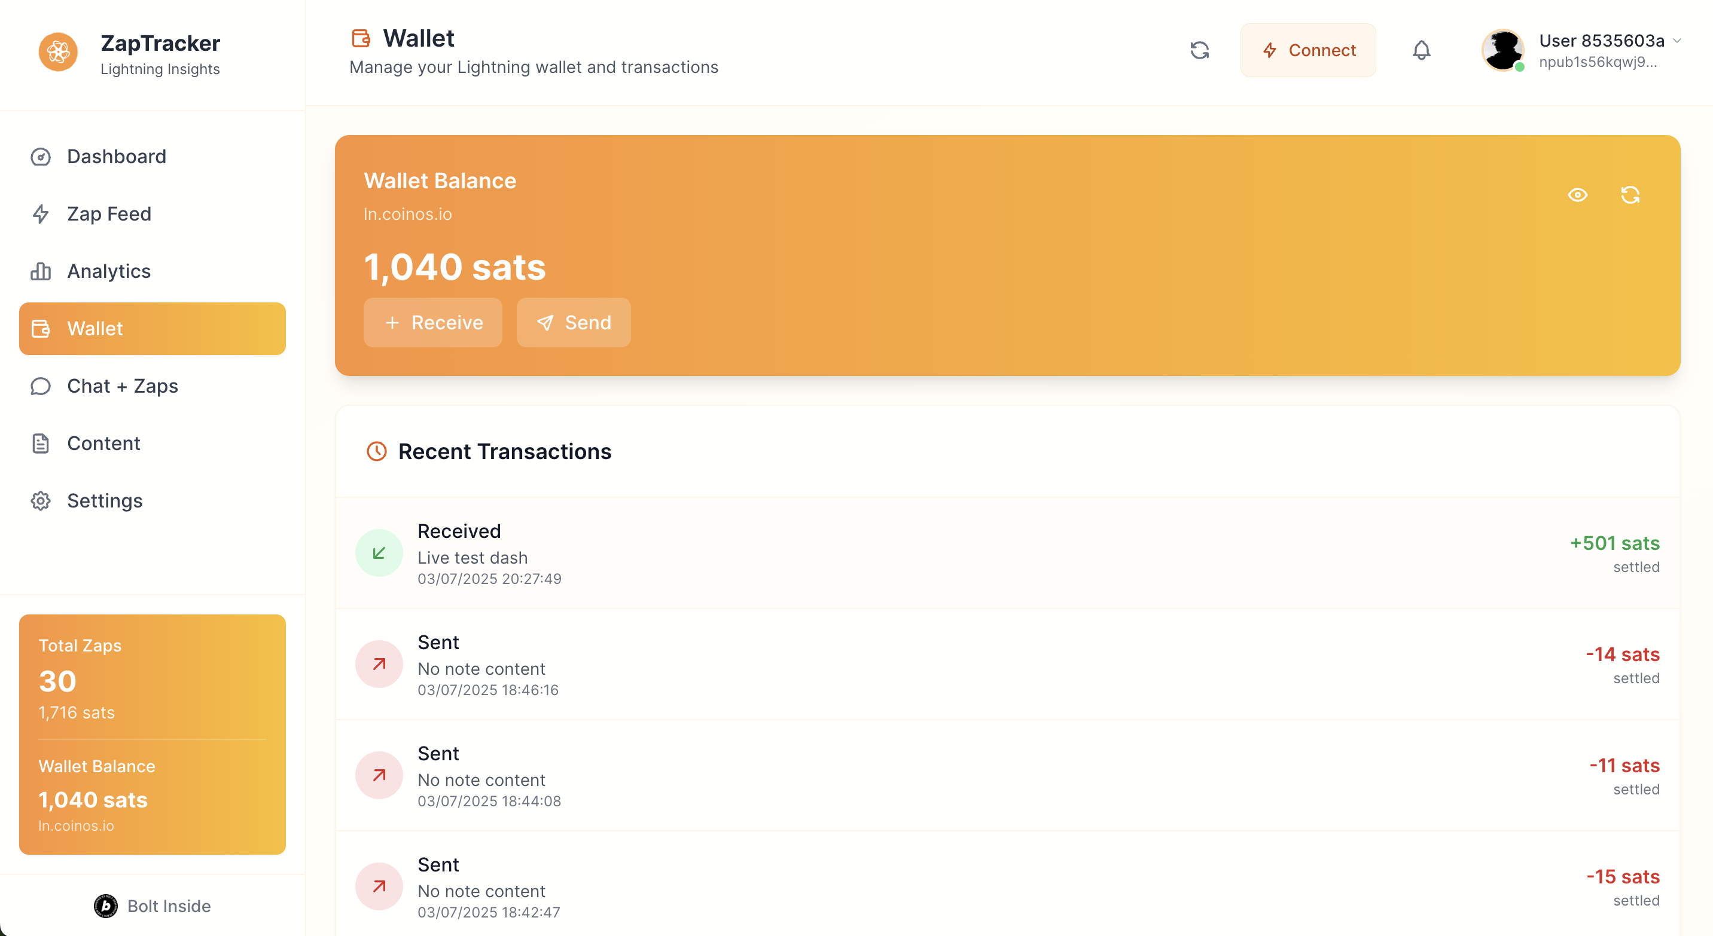Image resolution: width=1713 pixels, height=936 pixels.
Task: Click the Send button
Action: (x=573, y=322)
